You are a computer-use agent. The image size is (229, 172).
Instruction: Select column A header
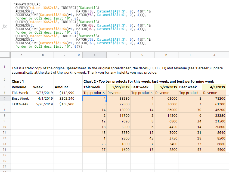tap(21, 55)
